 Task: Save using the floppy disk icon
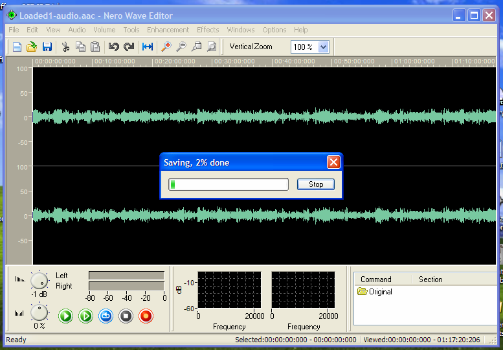[47, 47]
